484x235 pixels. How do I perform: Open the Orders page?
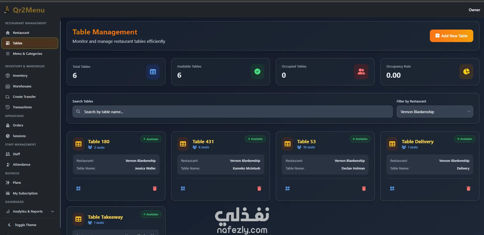coord(30,125)
